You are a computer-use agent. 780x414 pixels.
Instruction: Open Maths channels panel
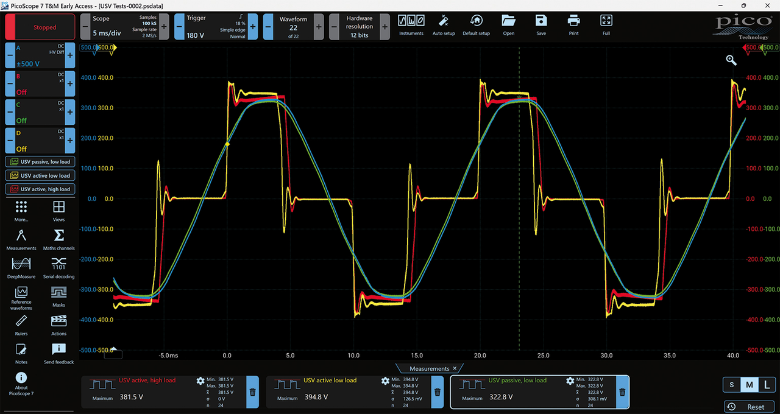[x=58, y=239]
